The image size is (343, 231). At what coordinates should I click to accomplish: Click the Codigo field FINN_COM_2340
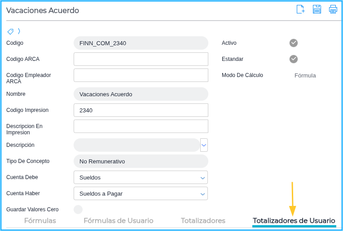[141, 43]
